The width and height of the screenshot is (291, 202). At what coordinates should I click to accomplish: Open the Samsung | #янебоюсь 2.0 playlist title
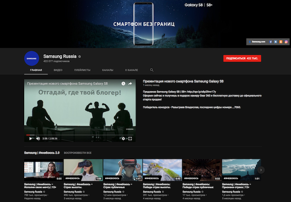click(x=42, y=153)
